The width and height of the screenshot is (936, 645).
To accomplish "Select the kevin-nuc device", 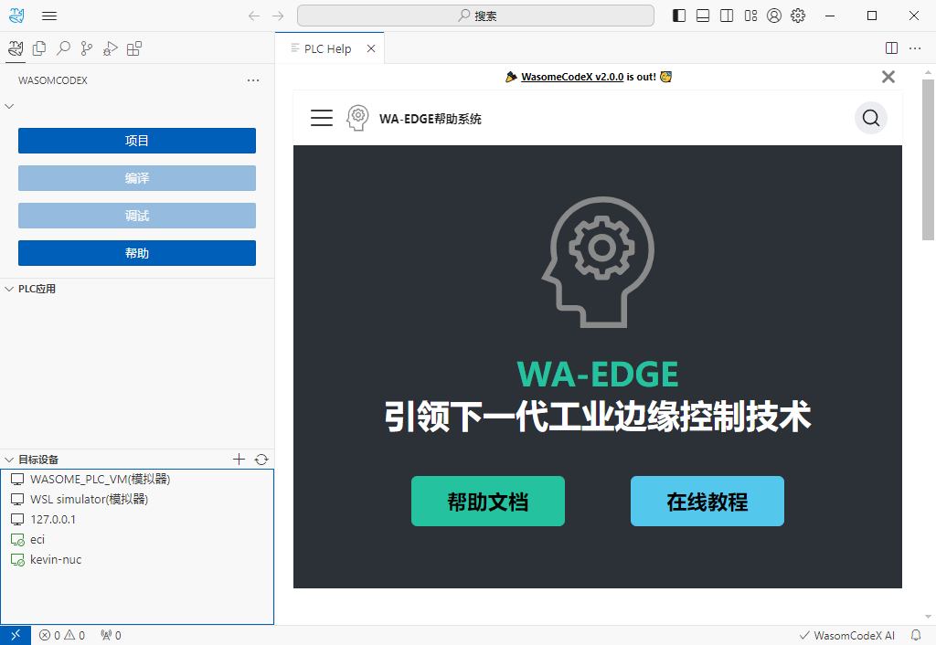I will click(x=137, y=560).
